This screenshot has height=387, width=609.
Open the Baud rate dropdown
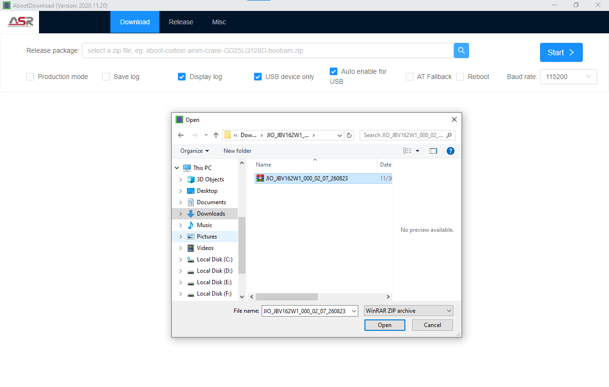click(568, 77)
